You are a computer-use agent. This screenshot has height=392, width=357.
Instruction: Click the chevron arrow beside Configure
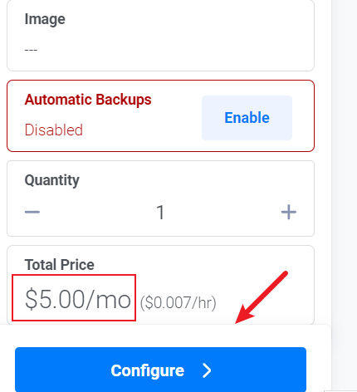(x=207, y=370)
